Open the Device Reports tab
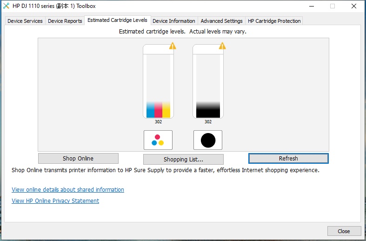The image size is (366, 241). (x=65, y=21)
